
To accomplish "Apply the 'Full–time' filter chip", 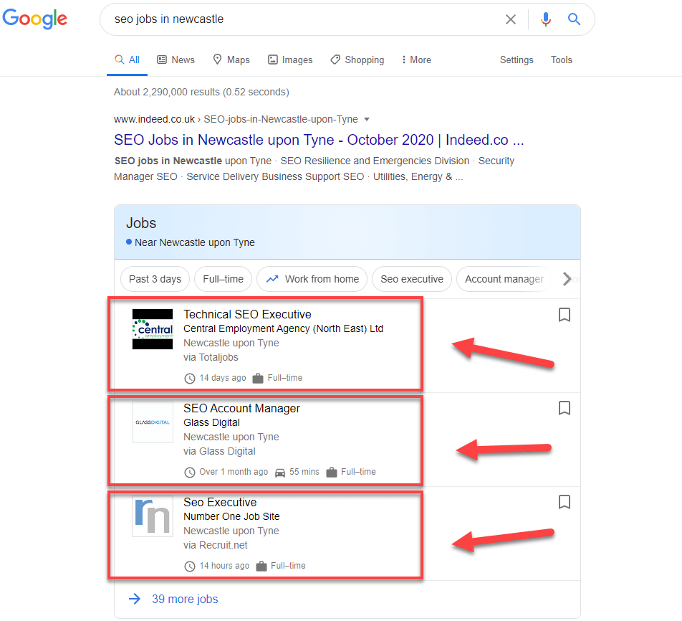I will pyautogui.click(x=223, y=279).
